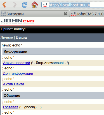Close the Загрузки tab
The width and height of the screenshot is (104, 115).
tap(65, 14)
